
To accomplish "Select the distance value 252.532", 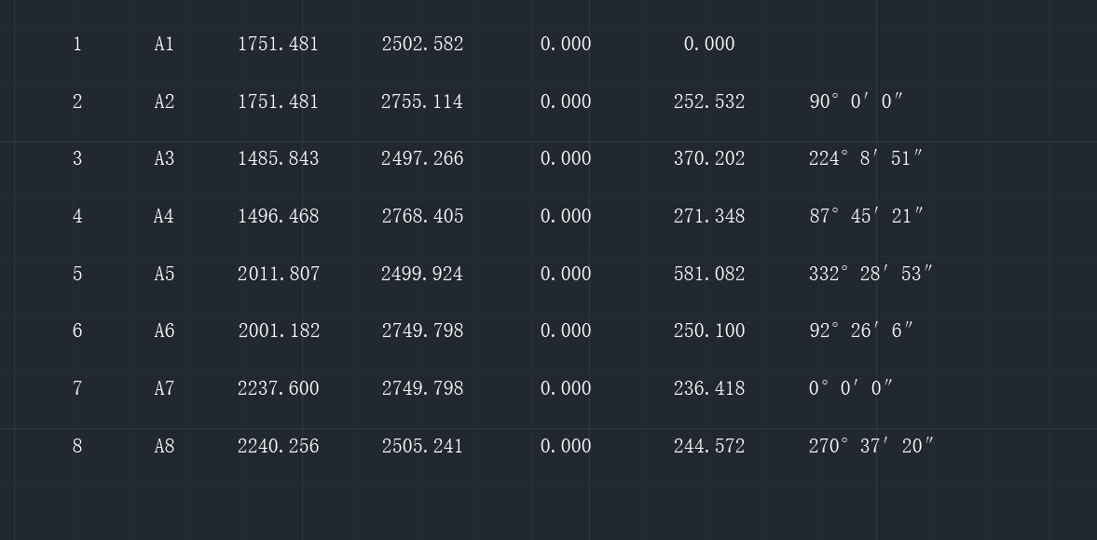I will (709, 101).
